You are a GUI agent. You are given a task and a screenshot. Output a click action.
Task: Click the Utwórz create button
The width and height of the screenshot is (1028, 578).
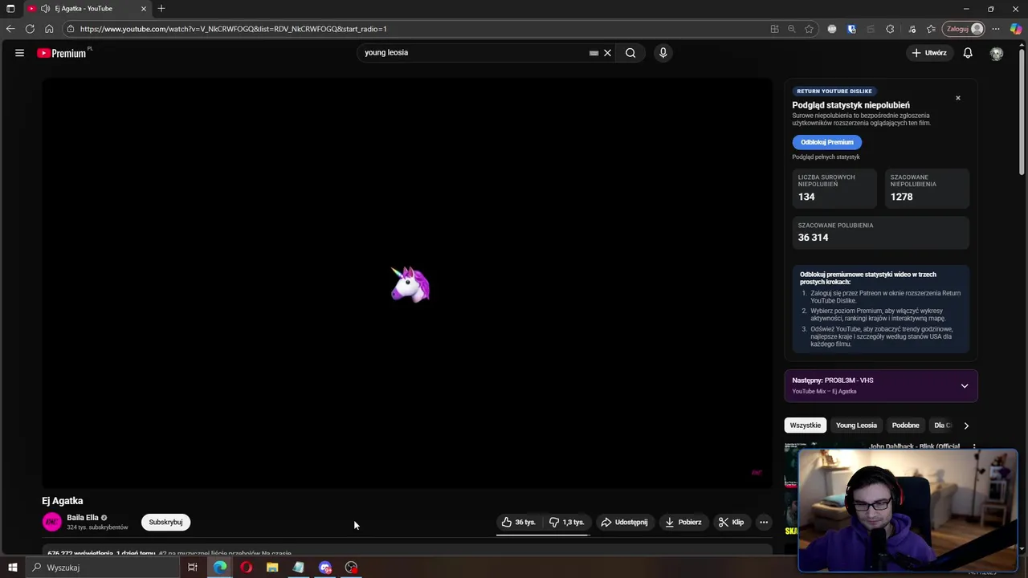(x=928, y=53)
